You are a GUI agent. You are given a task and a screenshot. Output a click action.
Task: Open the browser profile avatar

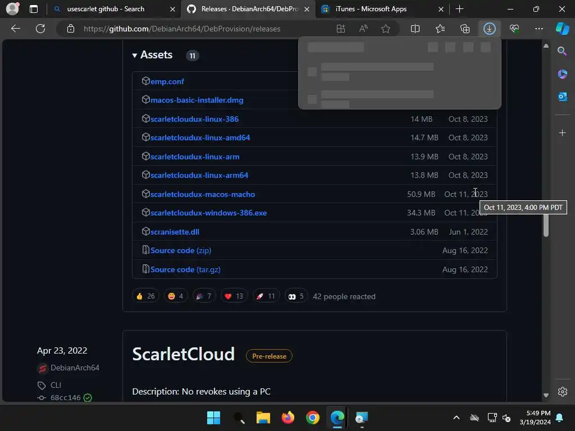(12, 9)
